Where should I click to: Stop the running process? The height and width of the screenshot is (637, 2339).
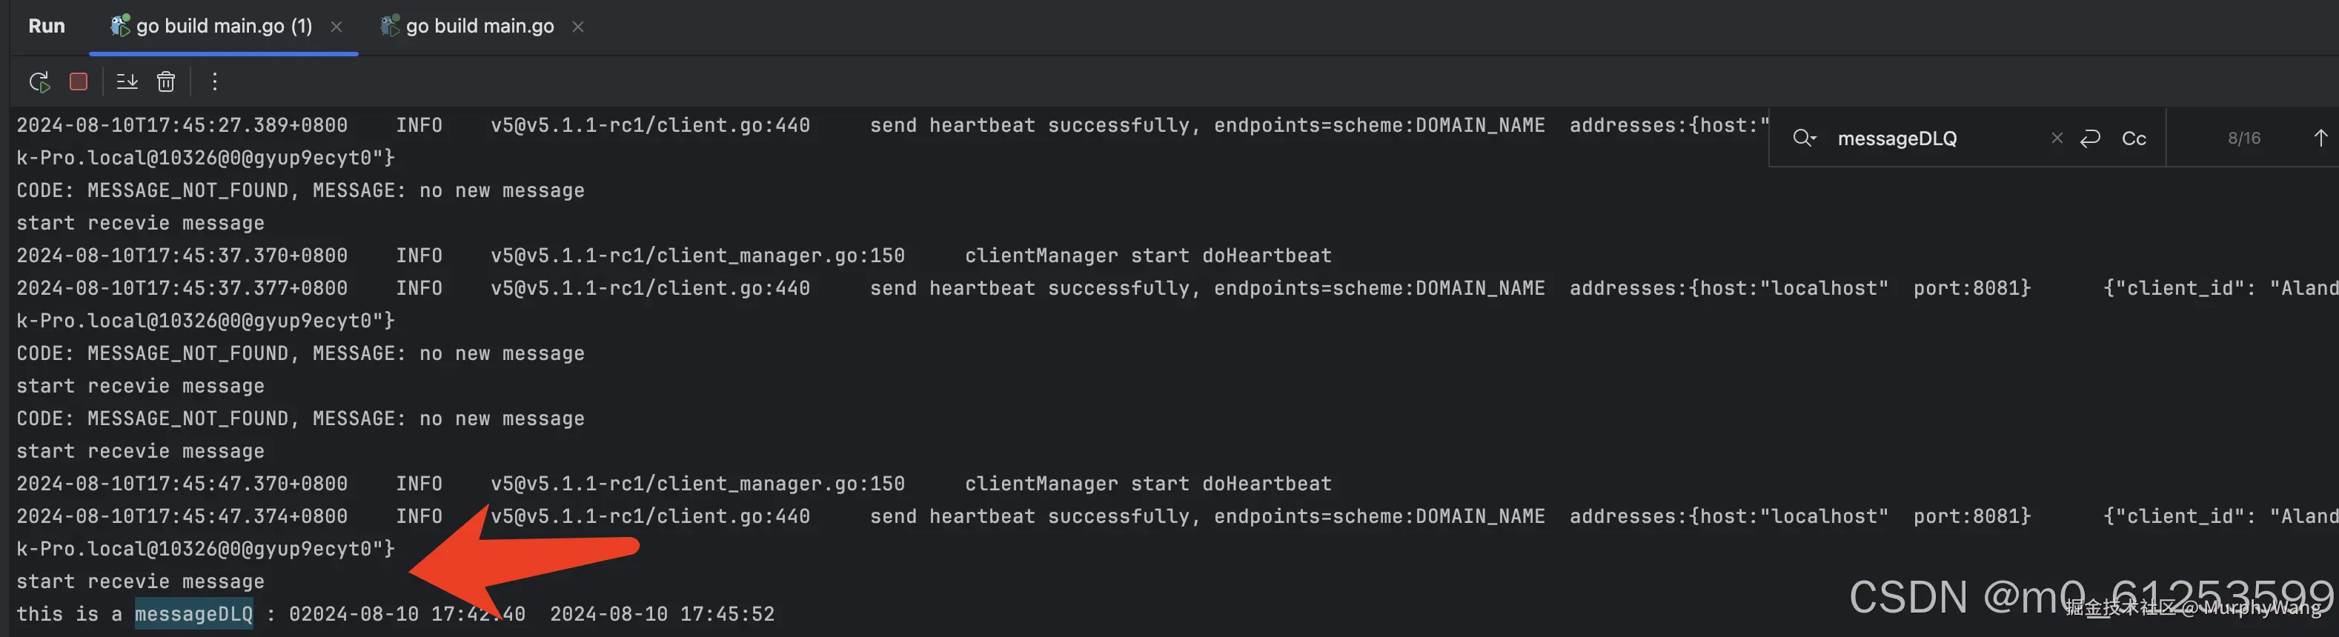[x=79, y=81]
